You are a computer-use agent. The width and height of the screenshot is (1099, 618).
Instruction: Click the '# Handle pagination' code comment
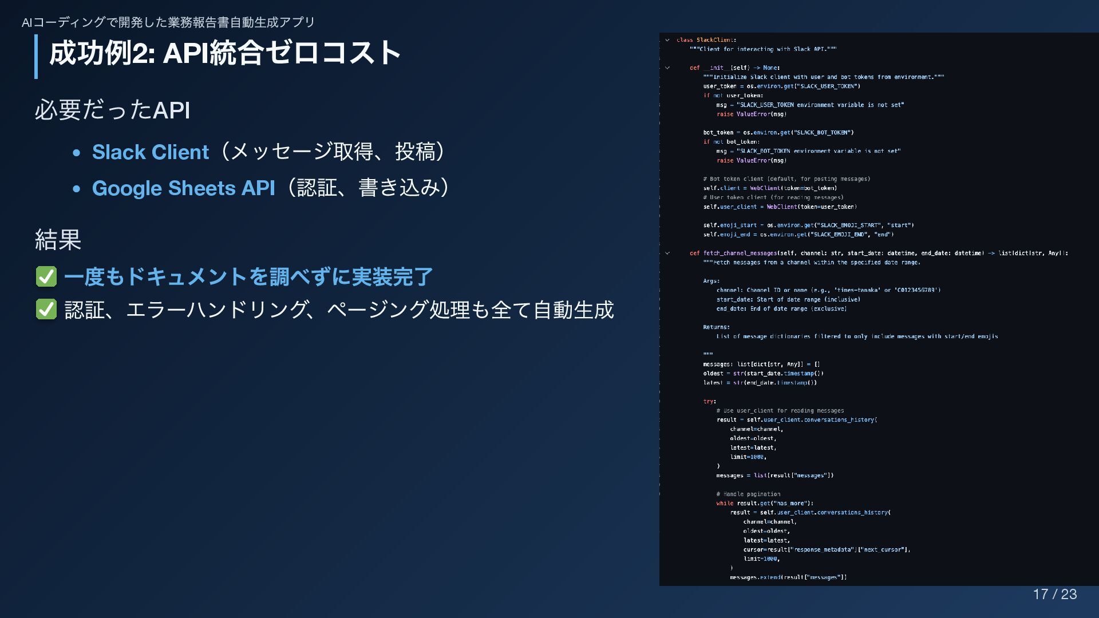[748, 494]
